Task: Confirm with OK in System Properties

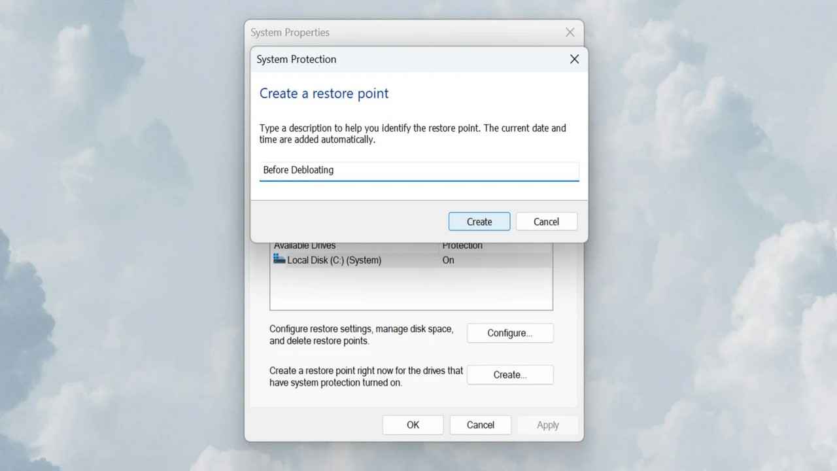Action: [413, 425]
